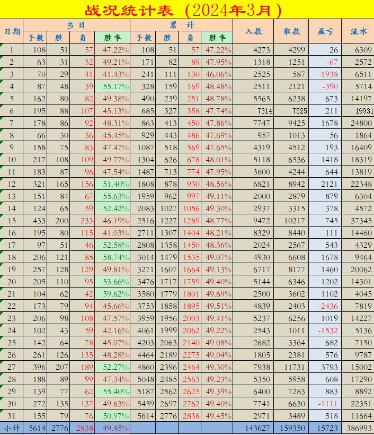Select the 累计 group header cell
This screenshot has height=435, width=374.
pos(181,25)
